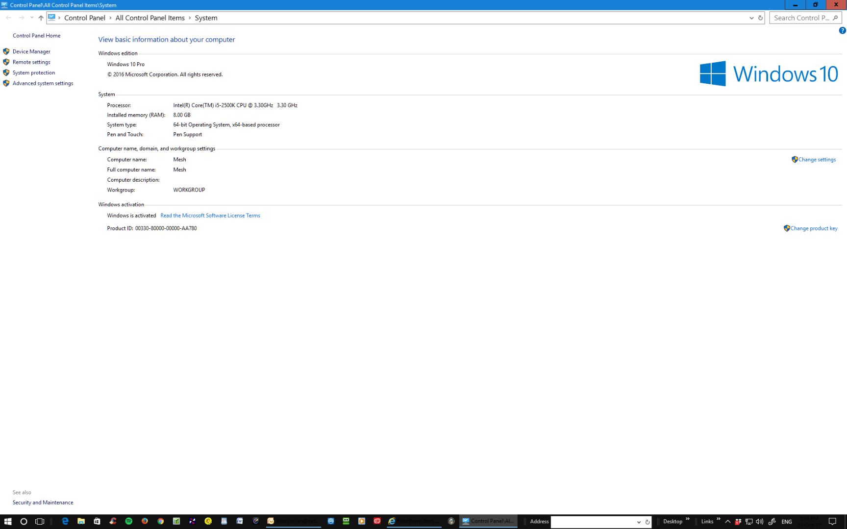Expand the address bar dropdown arrow
This screenshot has height=529, width=847.
coord(639,522)
